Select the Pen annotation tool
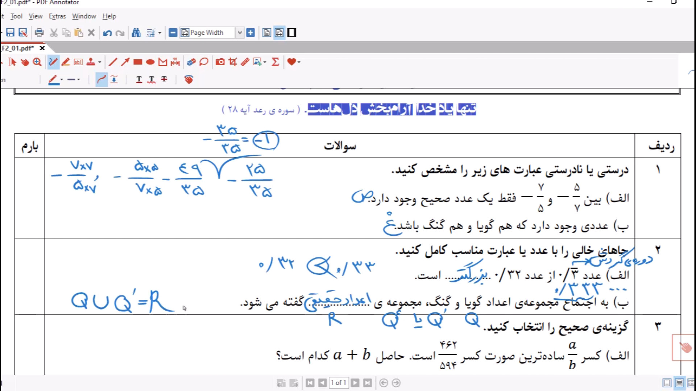This screenshot has width=696, height=391. 53,62
